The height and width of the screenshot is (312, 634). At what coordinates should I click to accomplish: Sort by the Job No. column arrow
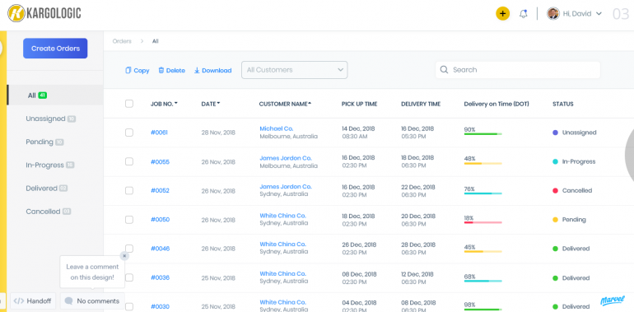176,104
